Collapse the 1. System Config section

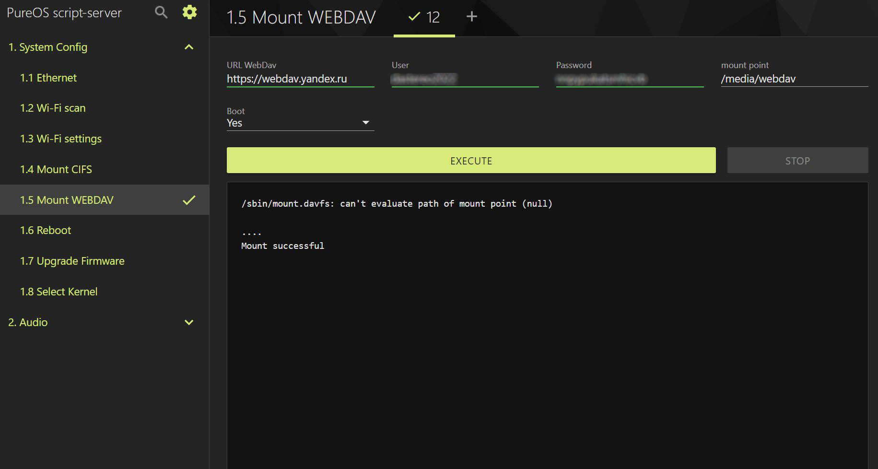[189, 47]
